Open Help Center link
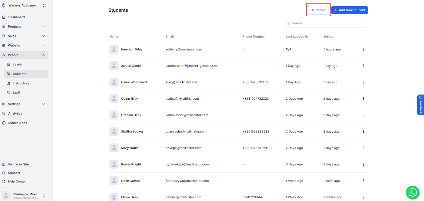 tap(17, 182)
